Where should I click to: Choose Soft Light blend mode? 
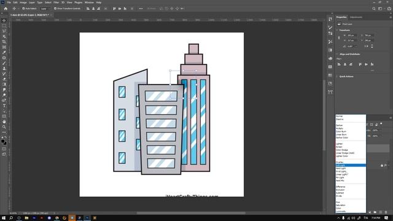[351, 165]
